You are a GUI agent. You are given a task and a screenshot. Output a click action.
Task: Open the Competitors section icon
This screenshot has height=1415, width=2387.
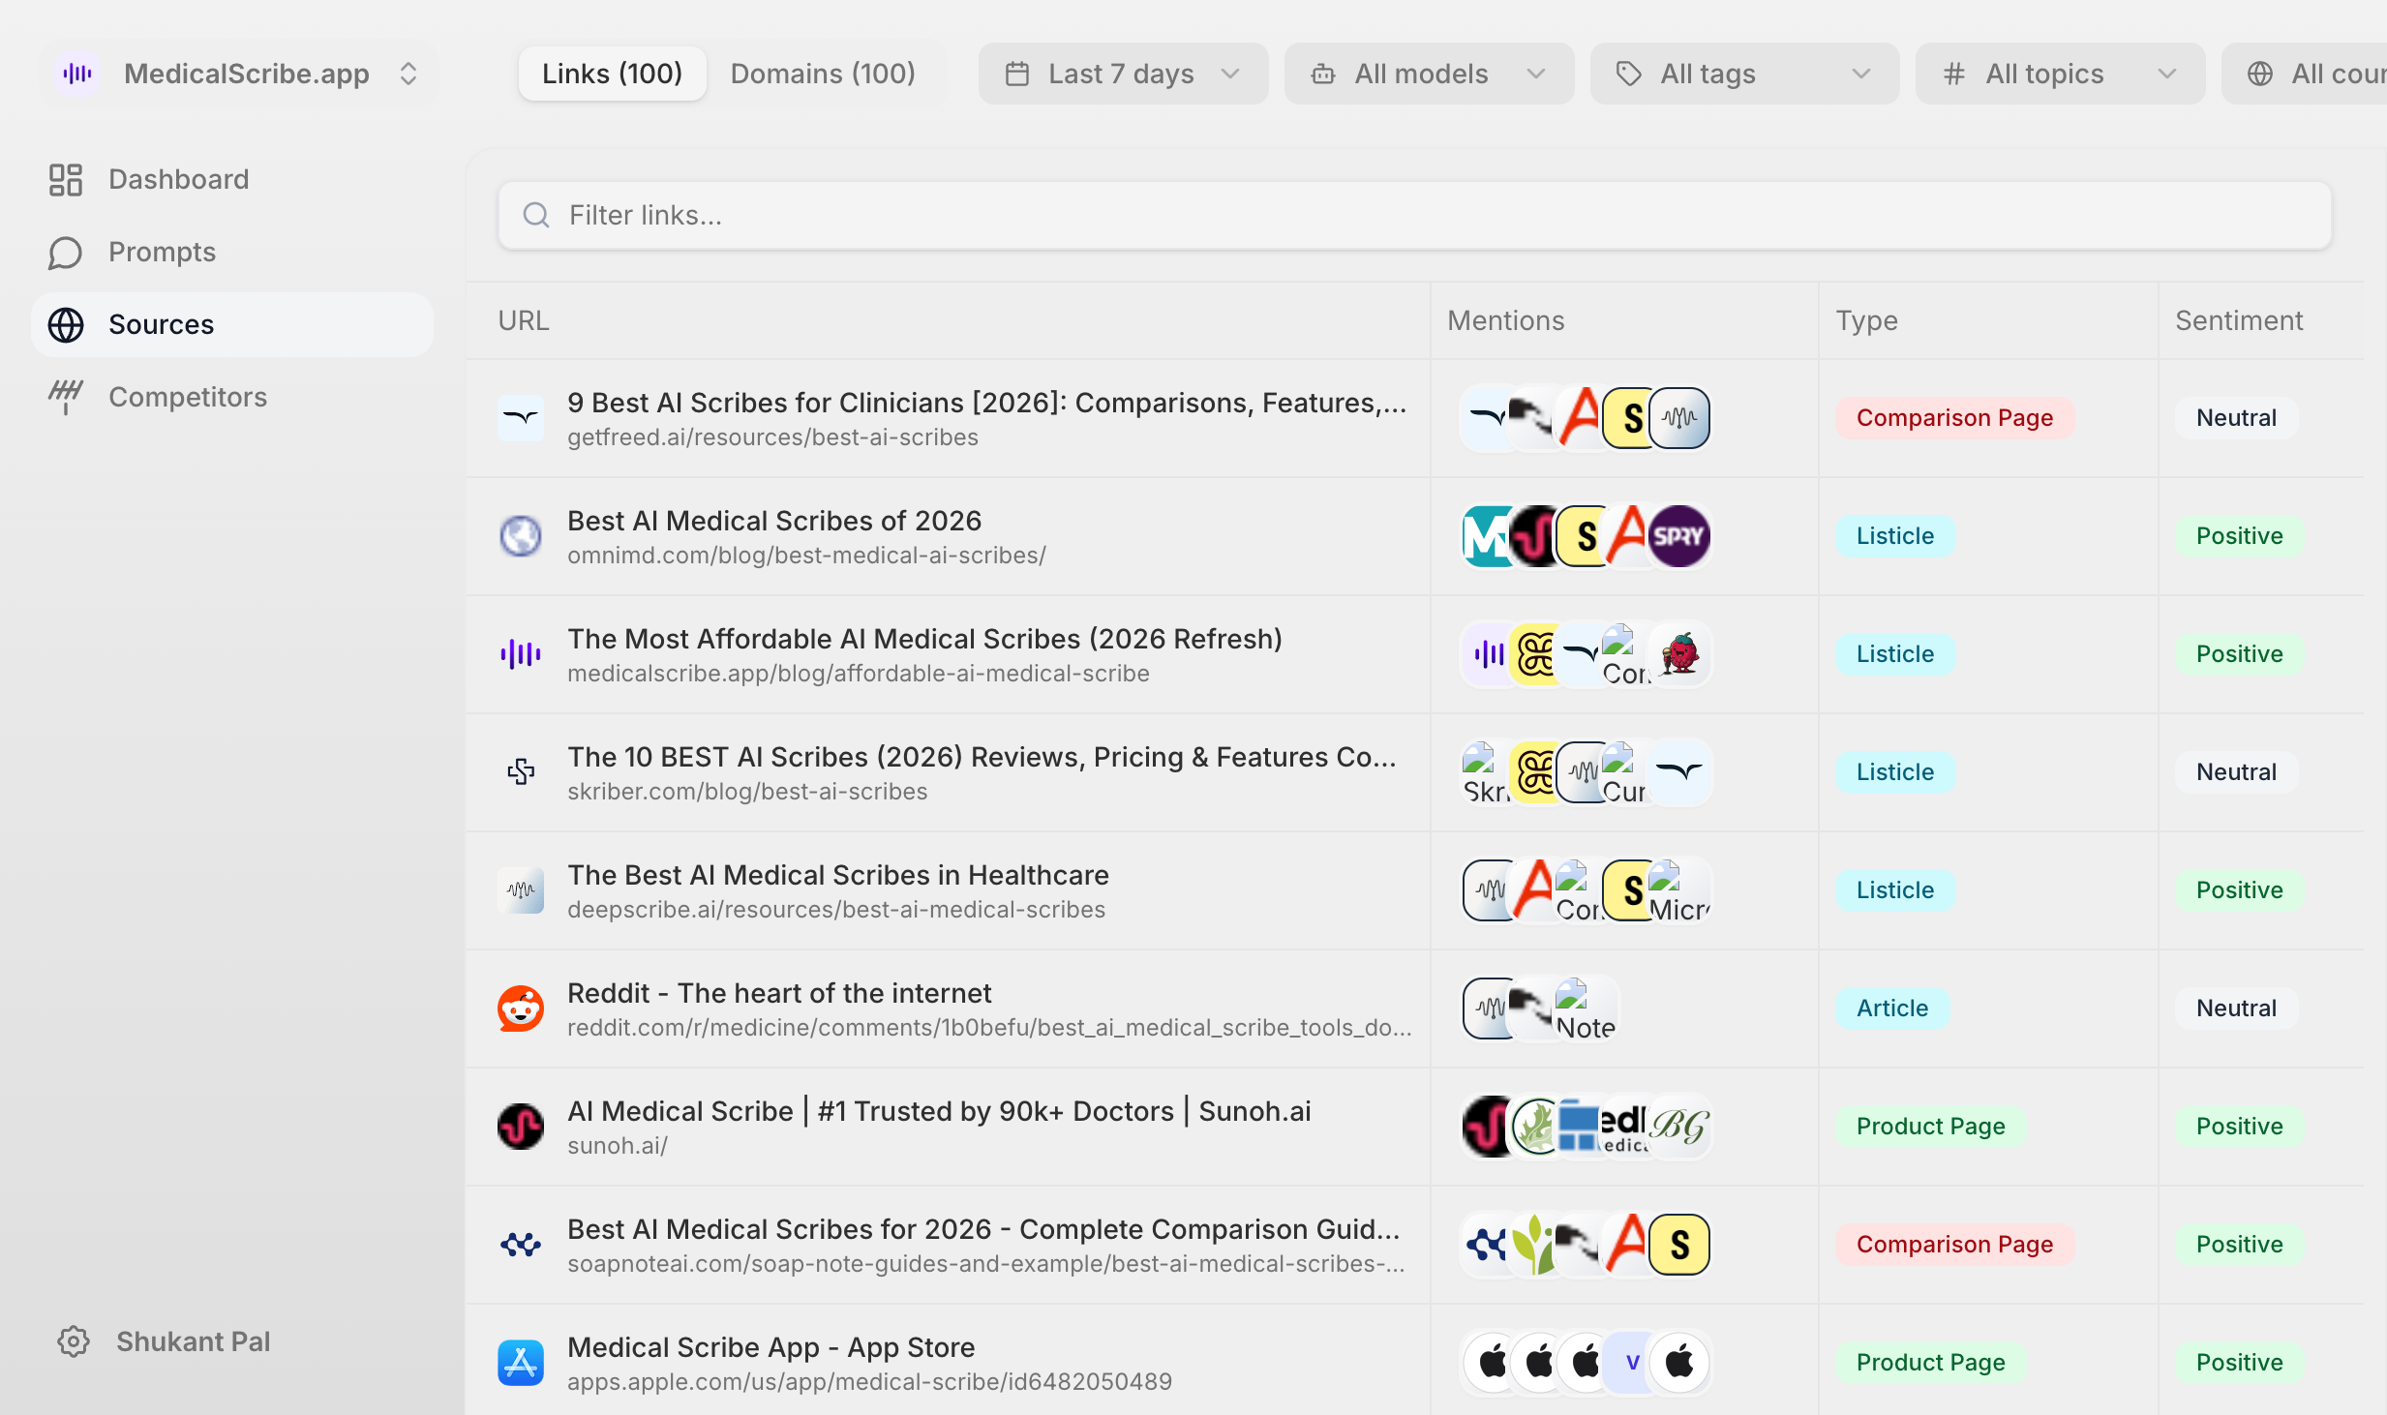65,397
